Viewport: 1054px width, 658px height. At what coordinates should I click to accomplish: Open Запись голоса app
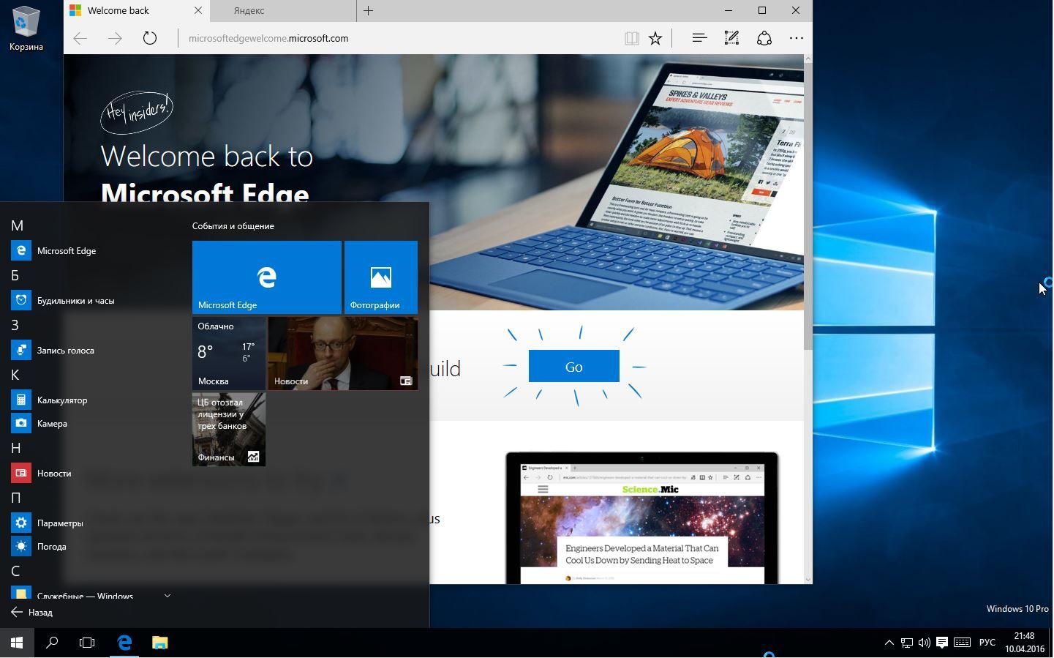point(91,350)
